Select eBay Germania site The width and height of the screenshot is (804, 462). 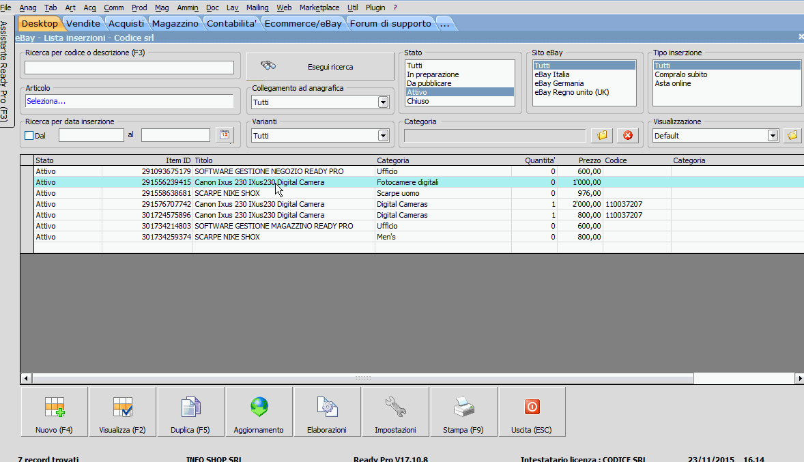tap(584, 83)
